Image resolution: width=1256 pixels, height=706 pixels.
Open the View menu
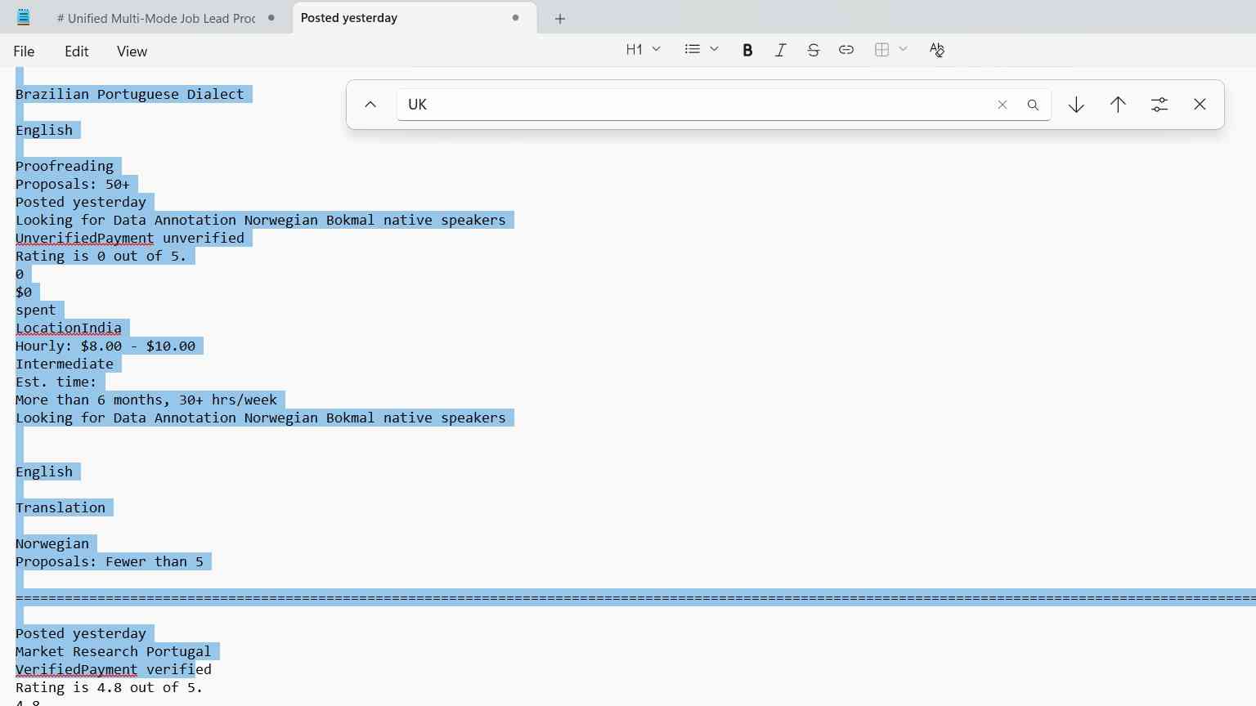pyautogui.click(x=132, y=51)
